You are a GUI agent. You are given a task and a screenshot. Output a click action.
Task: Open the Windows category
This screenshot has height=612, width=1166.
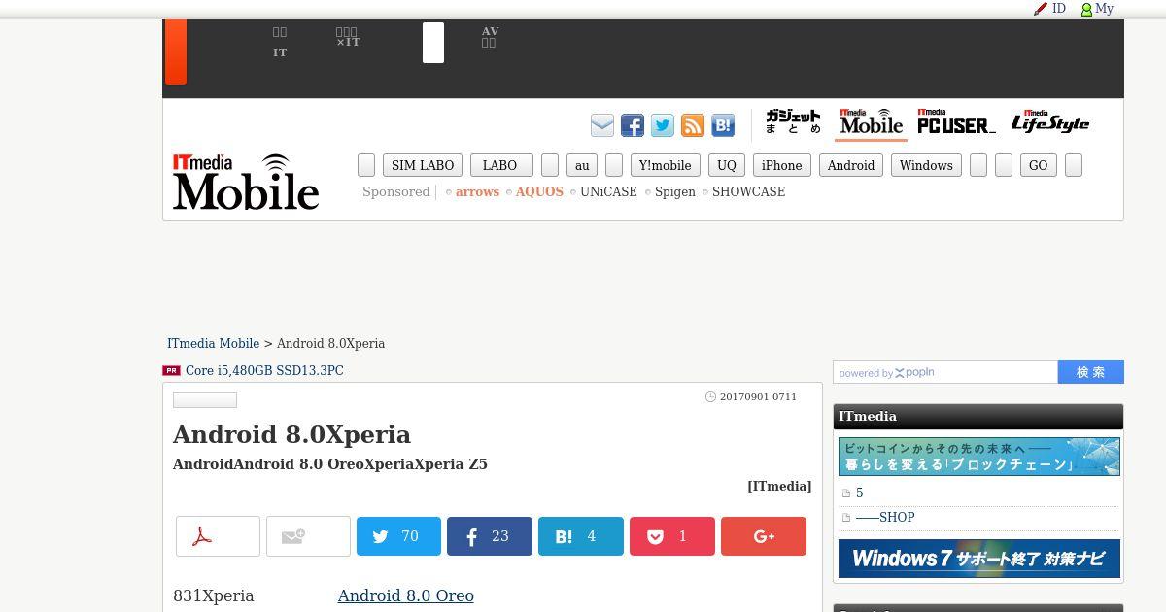926,165
